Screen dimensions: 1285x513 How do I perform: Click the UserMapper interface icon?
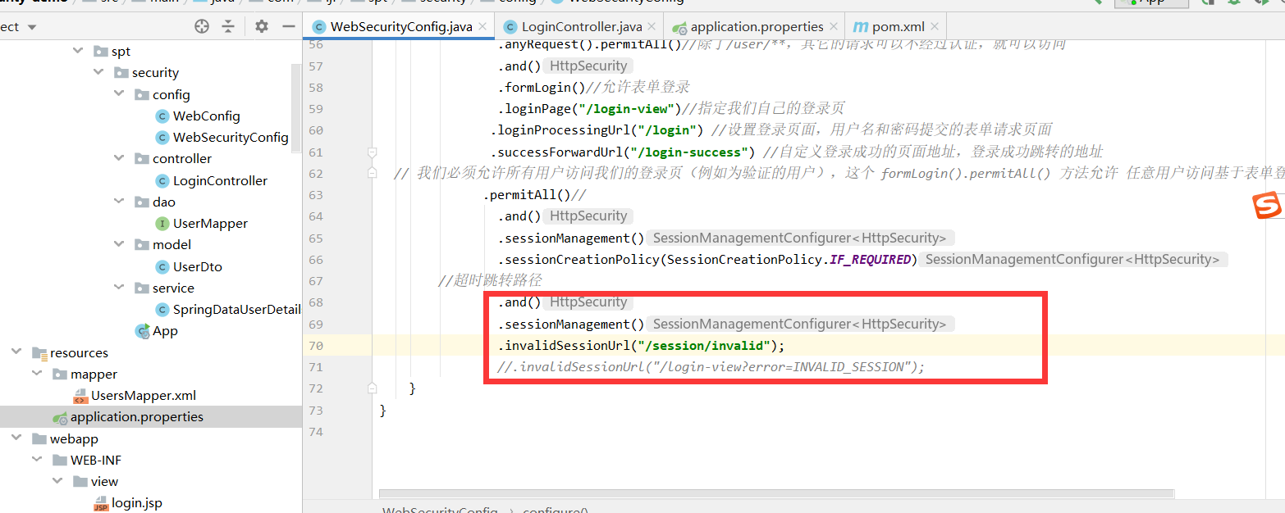point(162,223)
